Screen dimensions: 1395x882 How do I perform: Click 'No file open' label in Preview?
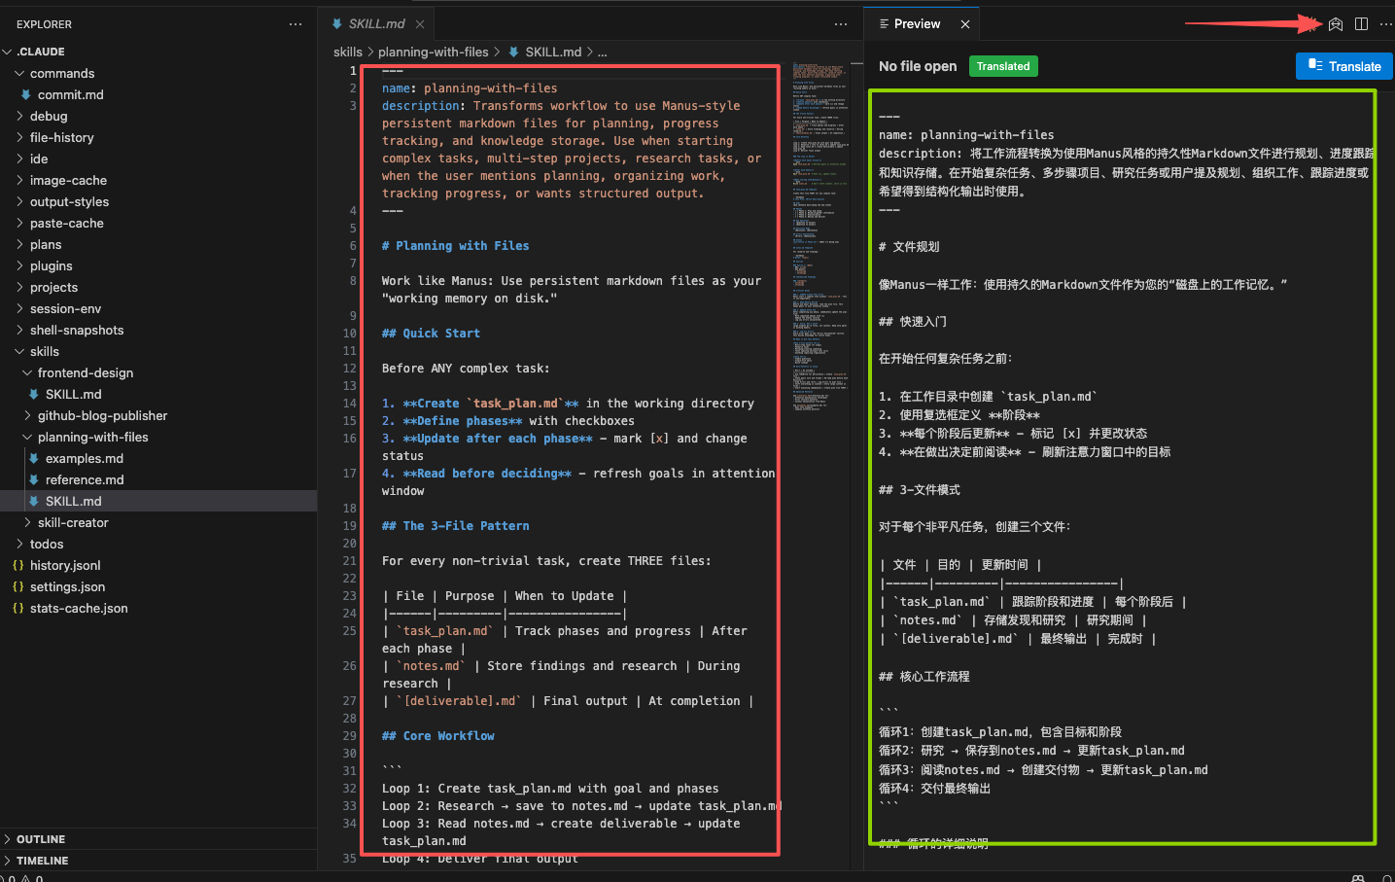pos(918,66)
